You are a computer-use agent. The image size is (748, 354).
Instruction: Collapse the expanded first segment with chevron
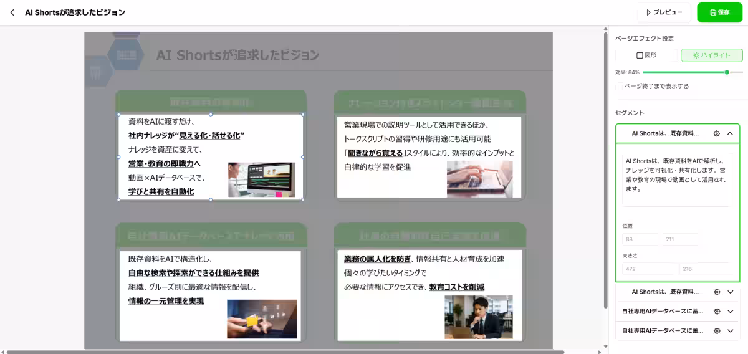730,133
